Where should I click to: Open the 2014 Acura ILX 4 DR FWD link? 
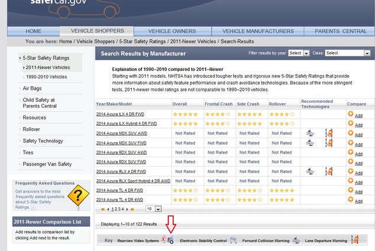(120, 114)
